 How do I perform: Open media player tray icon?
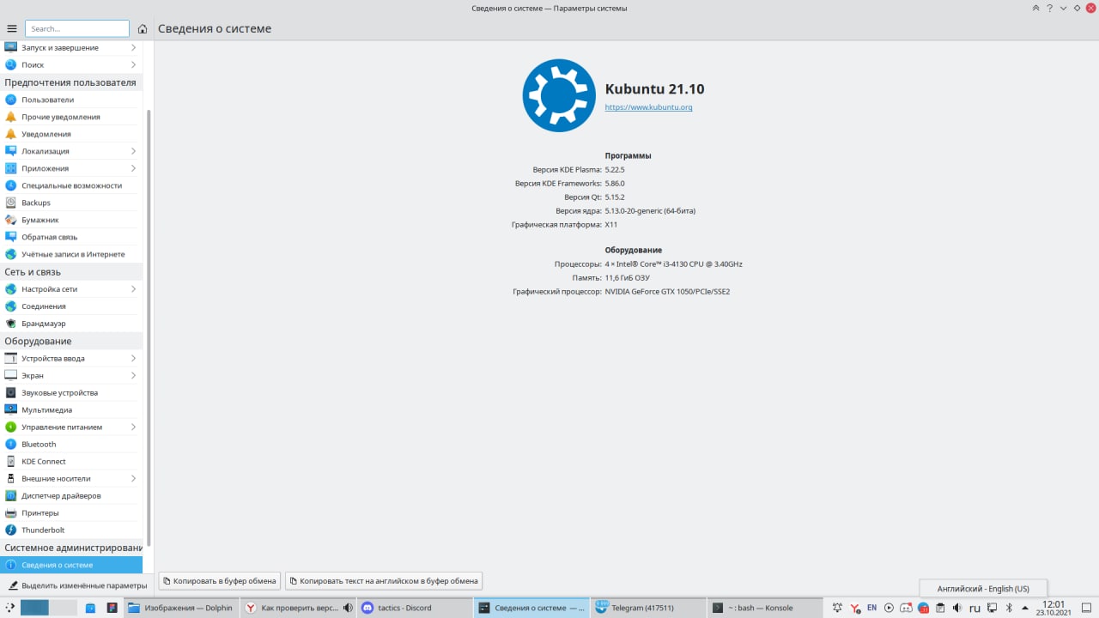889,608
